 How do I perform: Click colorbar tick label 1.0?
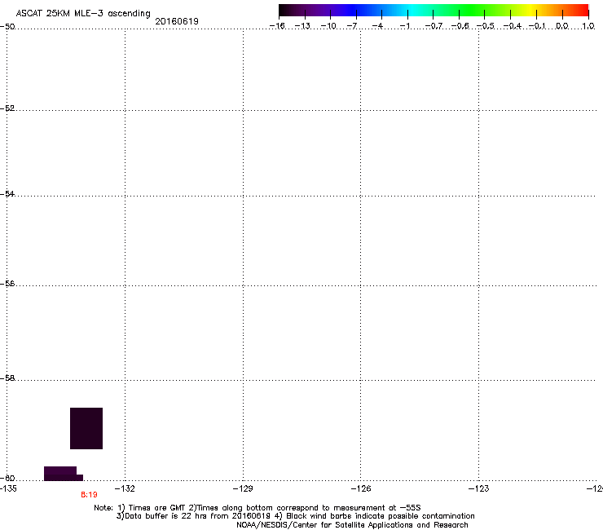coord(588,26)
